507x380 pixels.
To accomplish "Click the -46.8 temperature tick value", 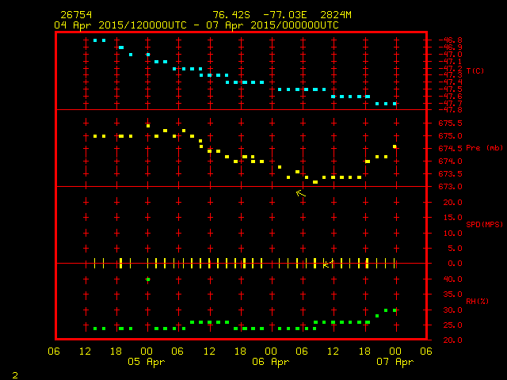I will pyautogui.click(x=451, y=40).
